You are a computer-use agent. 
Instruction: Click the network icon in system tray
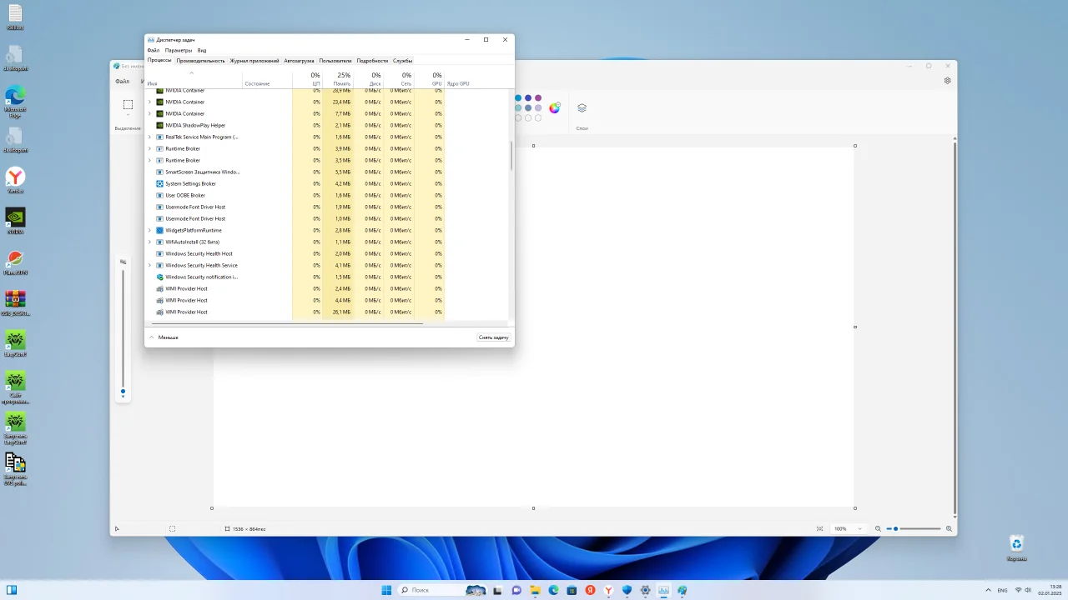tap(1018, 590)
